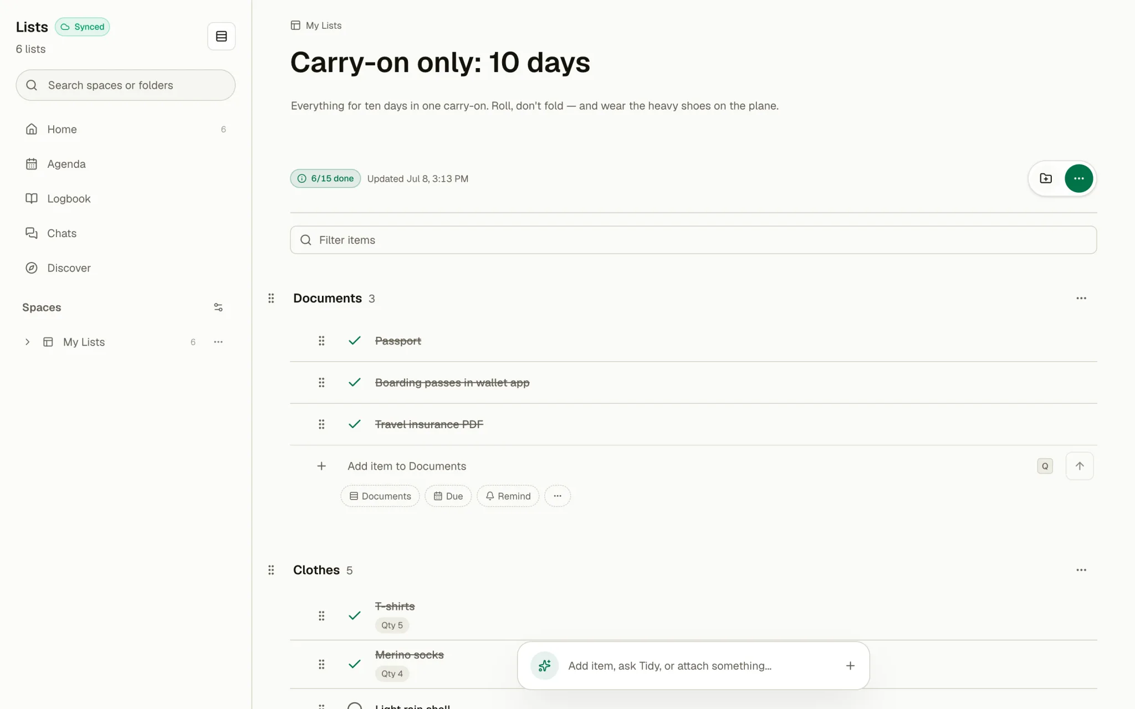Viewport: 1135px width, 709px height.
Task: Click drag handle beside T-shirts item
Action: 321,615
